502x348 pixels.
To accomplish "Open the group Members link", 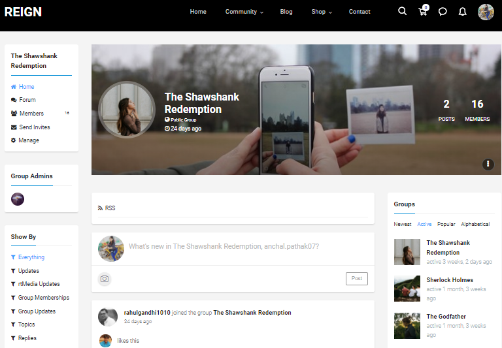I will [x=27, y=114].
